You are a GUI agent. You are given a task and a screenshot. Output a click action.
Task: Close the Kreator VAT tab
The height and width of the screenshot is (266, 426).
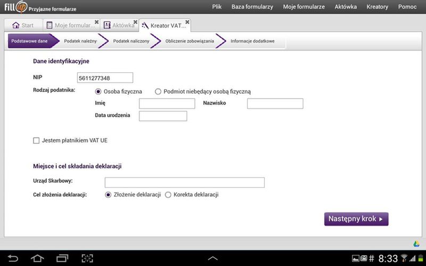187,22
